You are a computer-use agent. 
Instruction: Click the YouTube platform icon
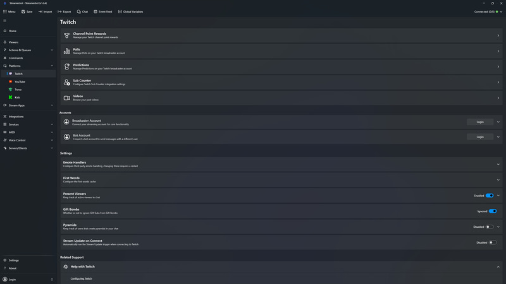click(11, 81)
